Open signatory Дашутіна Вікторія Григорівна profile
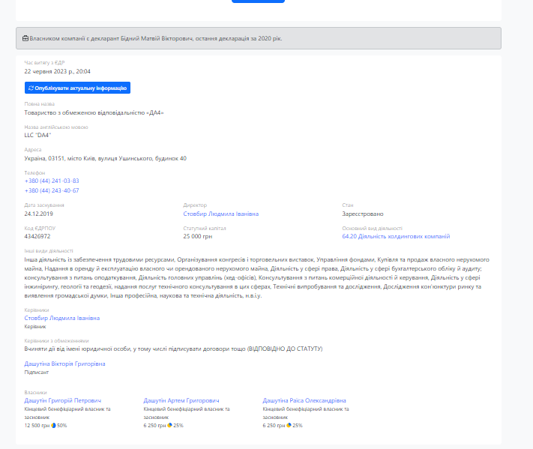Image resolution: width=533 pixels, height=449 pixels. [64, 364]
